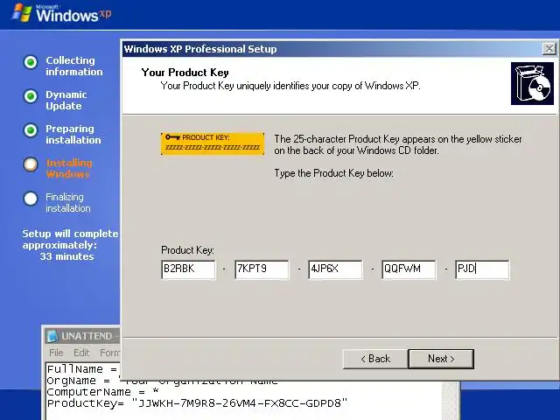This screenshot has width=560, height=420.
Task: Close the Windows XP Professional Setup dialog
Action: pos(549,49)
